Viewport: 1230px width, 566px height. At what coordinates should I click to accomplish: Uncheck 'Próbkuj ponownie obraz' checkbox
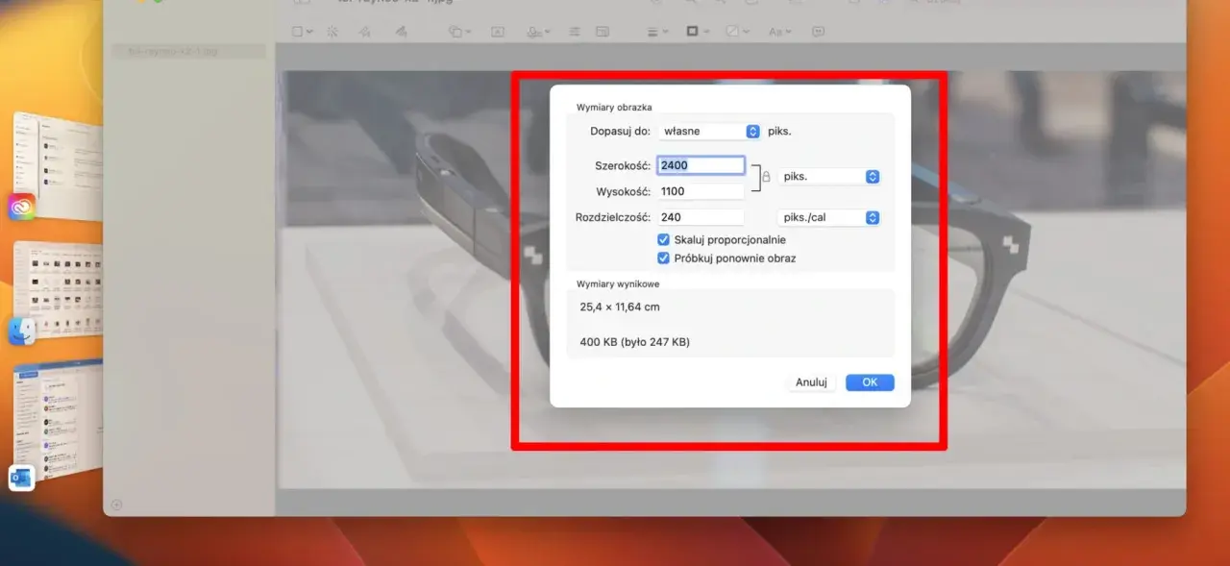pos(663,258)
